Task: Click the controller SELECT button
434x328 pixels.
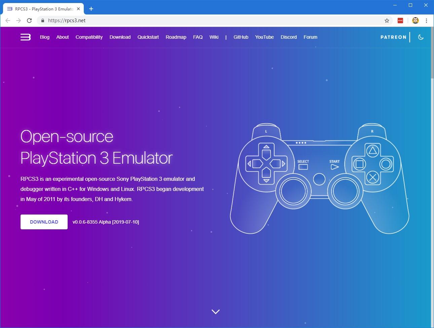Action: pyautogui.click(x=303, y=167)
